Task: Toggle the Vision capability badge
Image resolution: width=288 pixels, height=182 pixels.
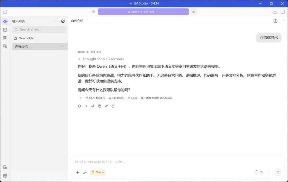Action: coord(98,172)
